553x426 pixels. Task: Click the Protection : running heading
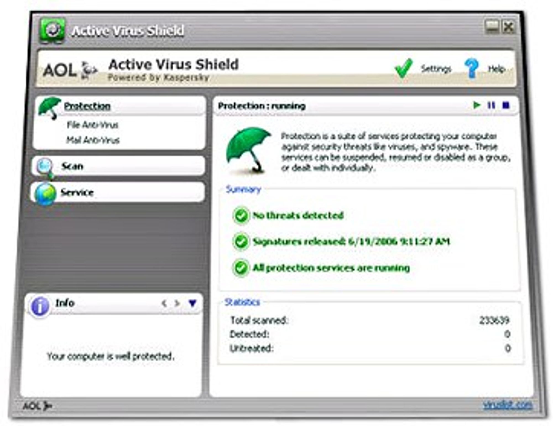262,106
